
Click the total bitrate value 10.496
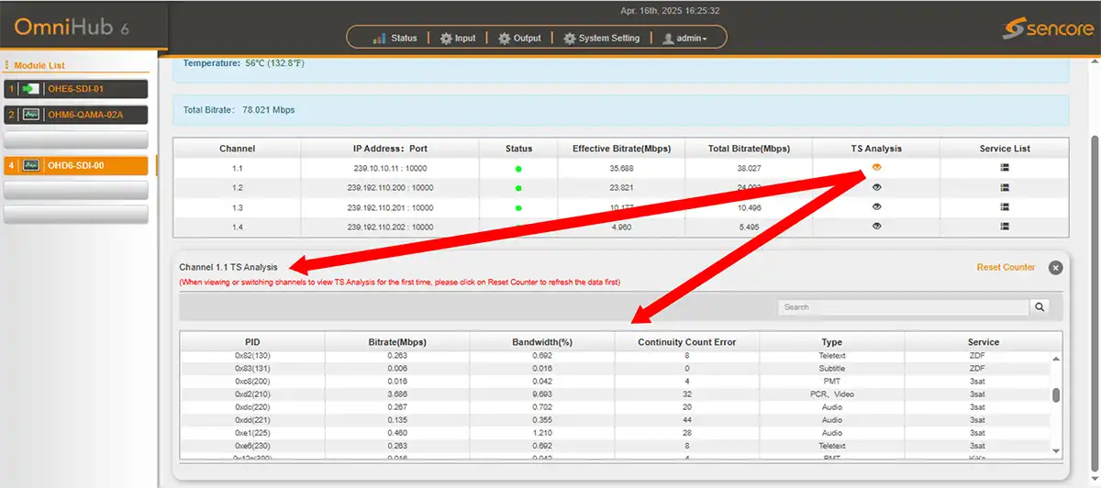click(x=750, y=207)
